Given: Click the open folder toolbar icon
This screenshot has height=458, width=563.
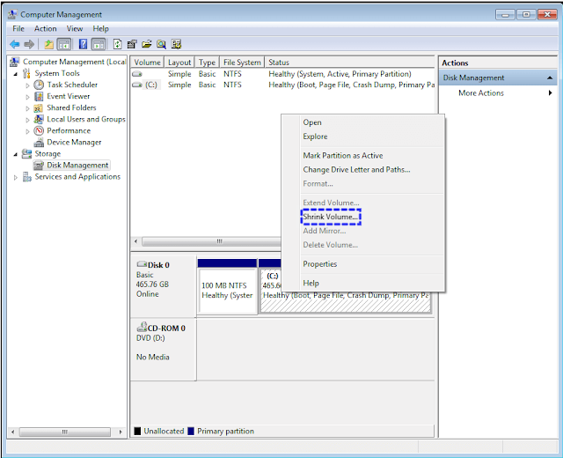Looking at the screenshot, I should coord(147,44).
